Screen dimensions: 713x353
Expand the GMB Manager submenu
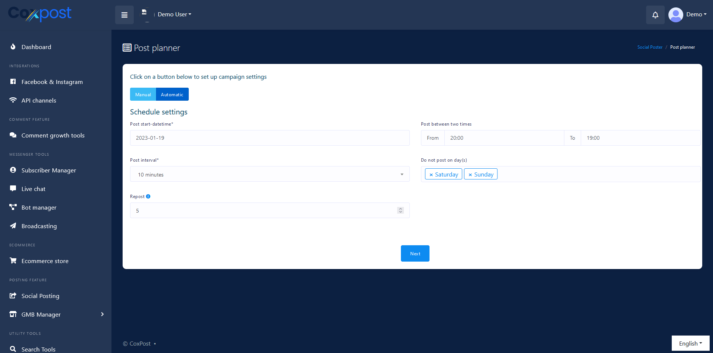point(102,314)
